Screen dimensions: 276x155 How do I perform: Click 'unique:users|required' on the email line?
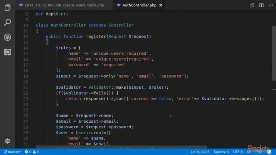point(122,59)
